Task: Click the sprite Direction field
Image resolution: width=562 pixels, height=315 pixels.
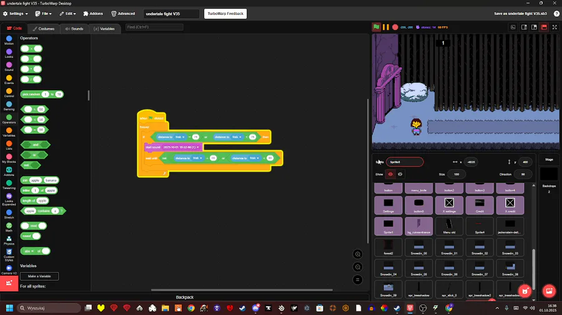Action: click(x=523, y=174)
